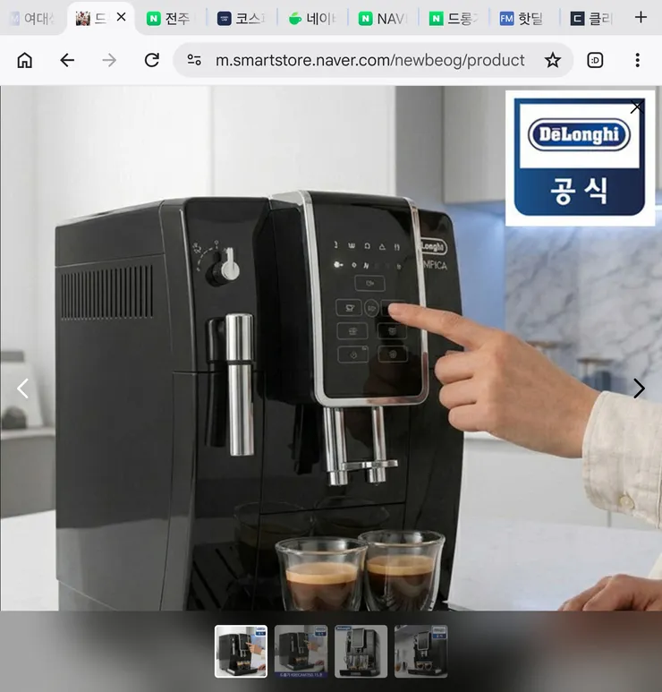The width and height of the screenshot is (662, 692).
Task: Switch to the 드롱기 tab
Action: (x=454, y=19)
